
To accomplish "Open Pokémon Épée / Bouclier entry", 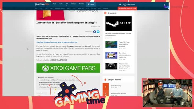I will point(118,94).
